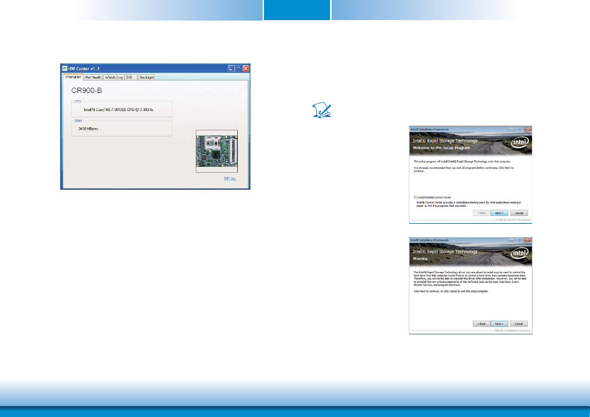Close the Warning Intel Installation Framework window
This screenshot has width=590, height=417.
point(528,240)
